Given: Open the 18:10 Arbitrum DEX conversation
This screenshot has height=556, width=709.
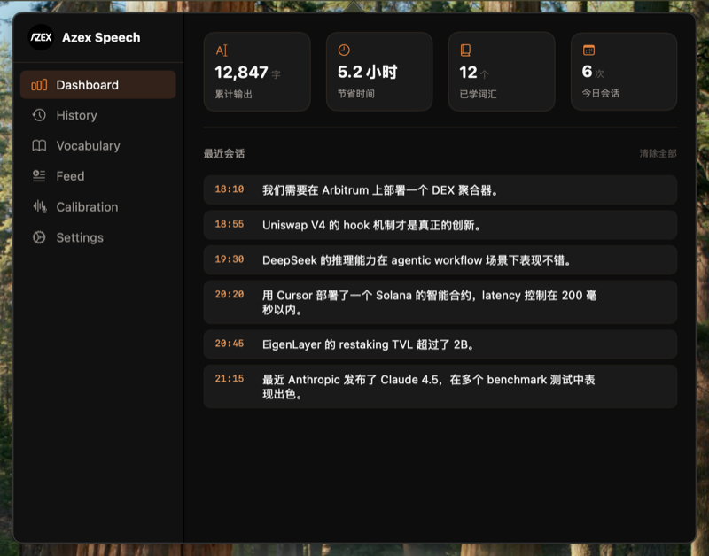Looking at the screenshot, I should tap(440, 190).
